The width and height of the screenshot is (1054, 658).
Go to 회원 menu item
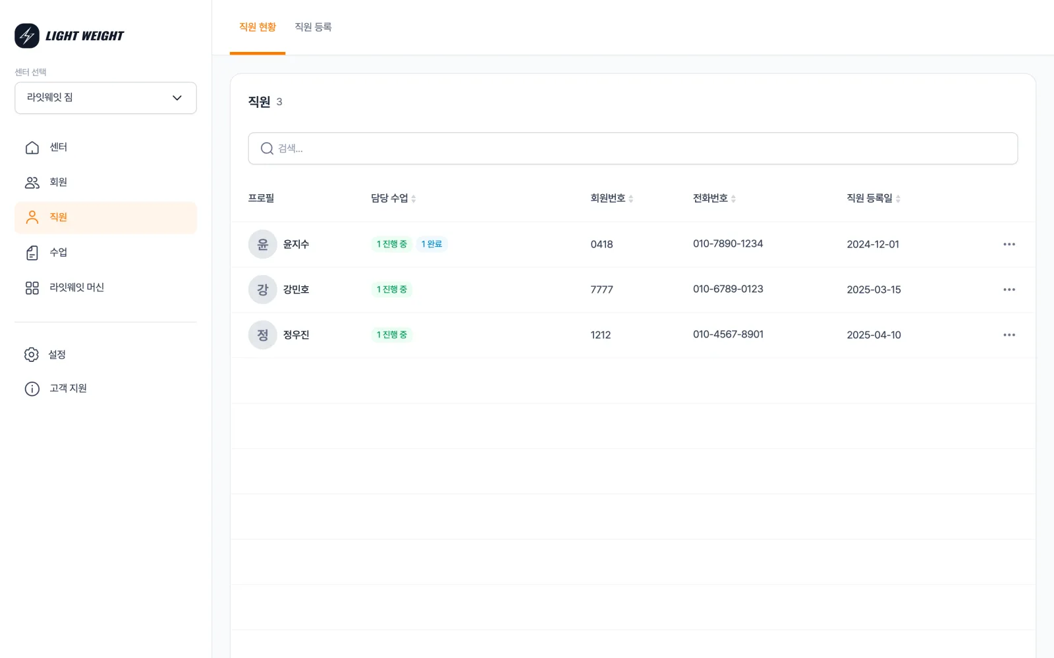[x=105, y=182]
